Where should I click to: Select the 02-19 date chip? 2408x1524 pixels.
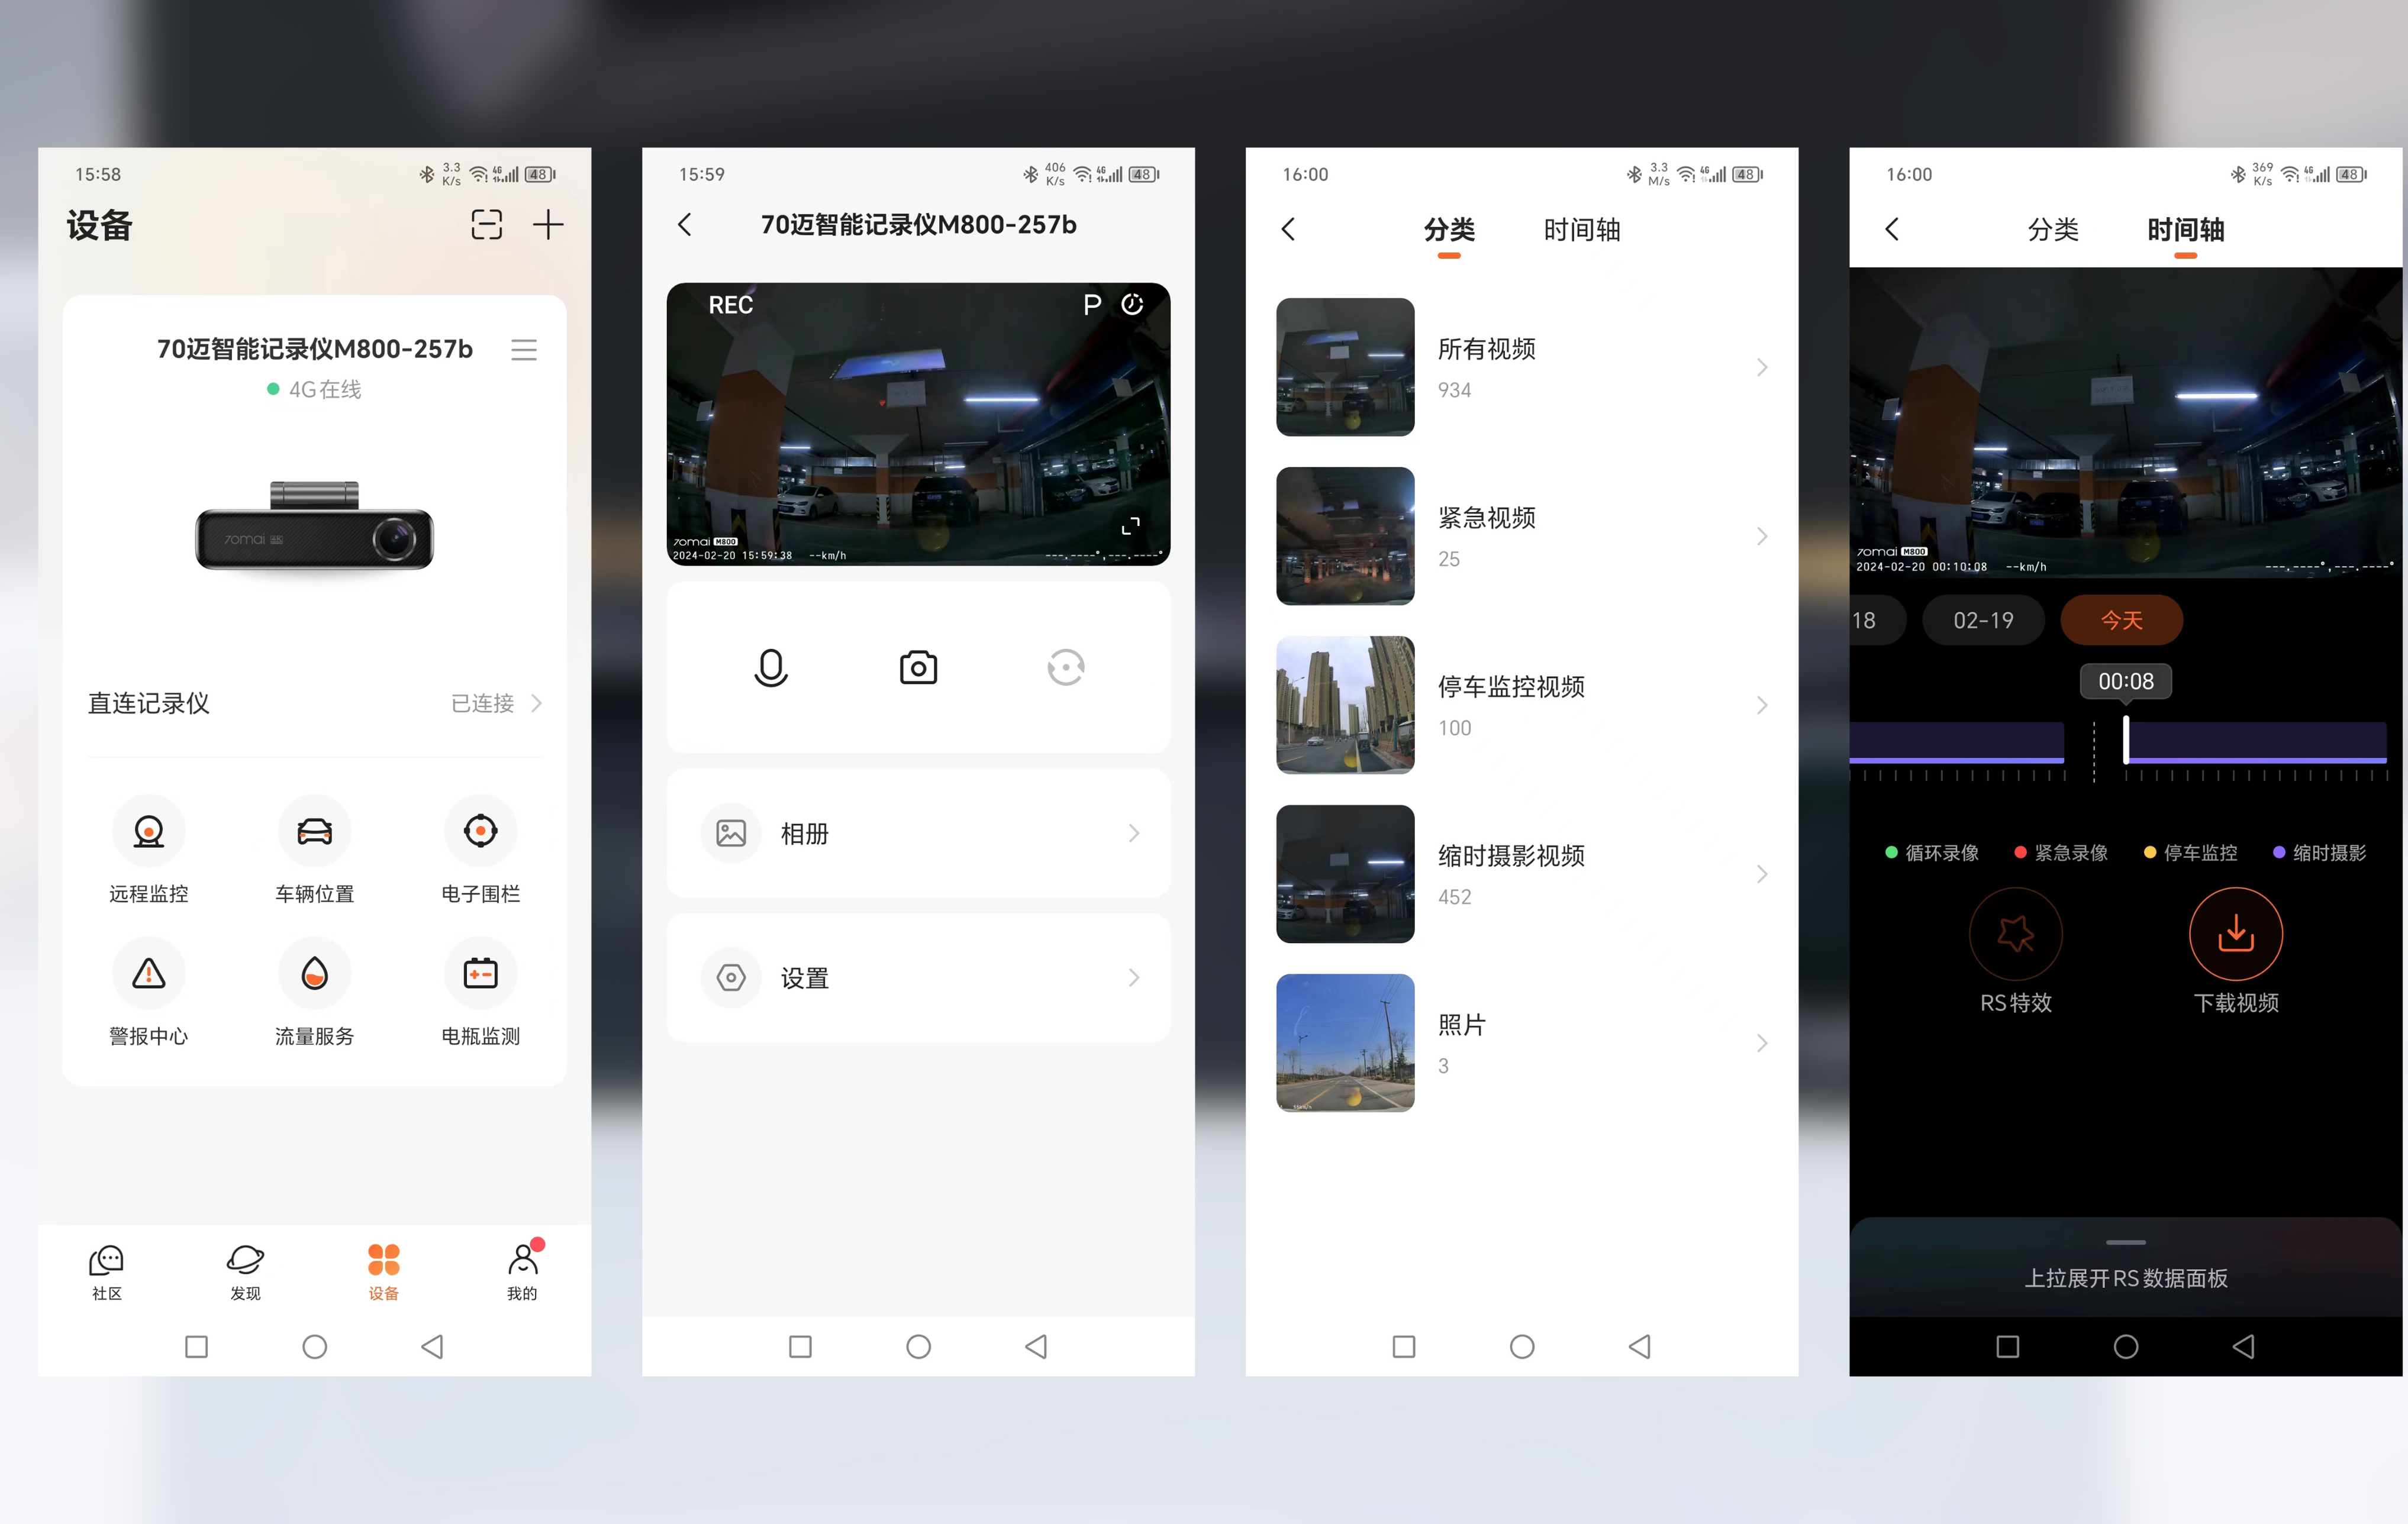click(1983, 620)
